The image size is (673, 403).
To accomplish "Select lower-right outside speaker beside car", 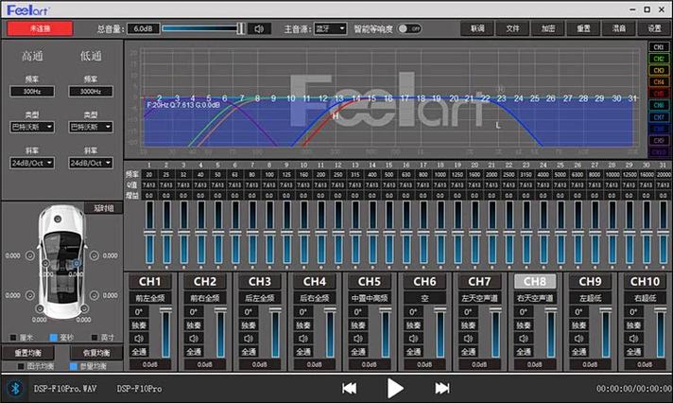I will click(94, 295).
